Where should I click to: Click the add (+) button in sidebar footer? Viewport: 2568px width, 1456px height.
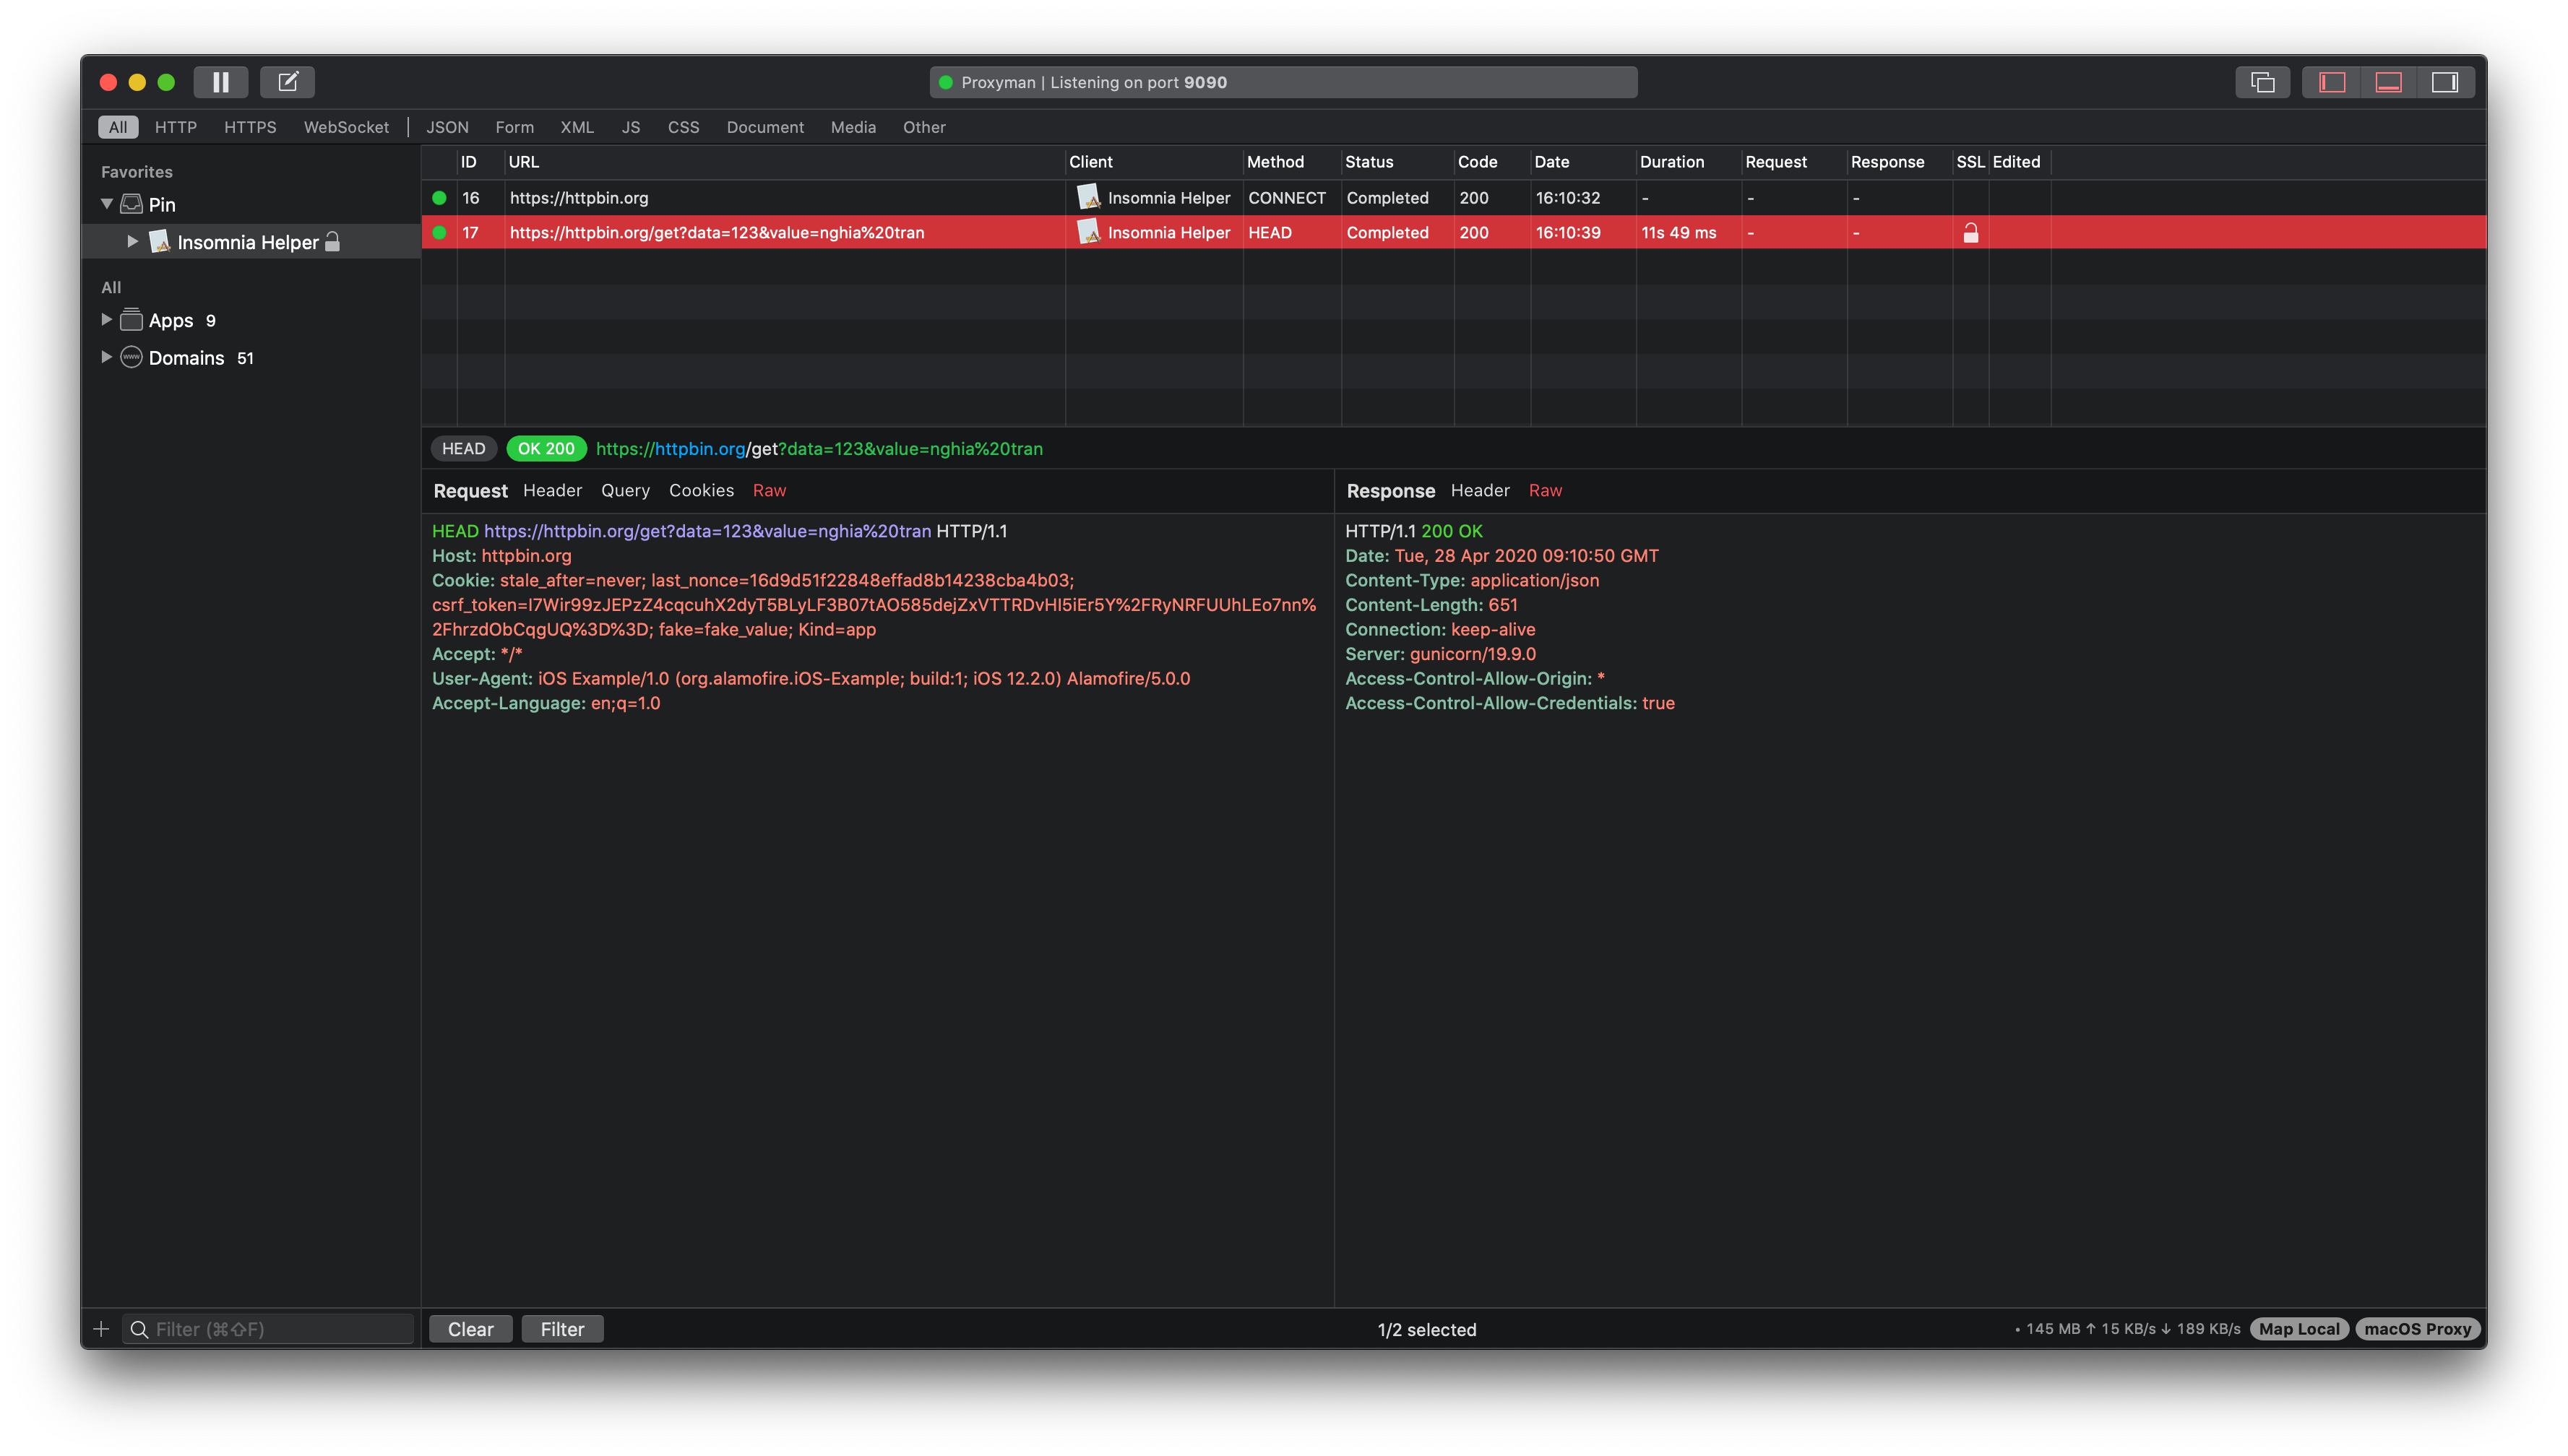(100, 1329)
